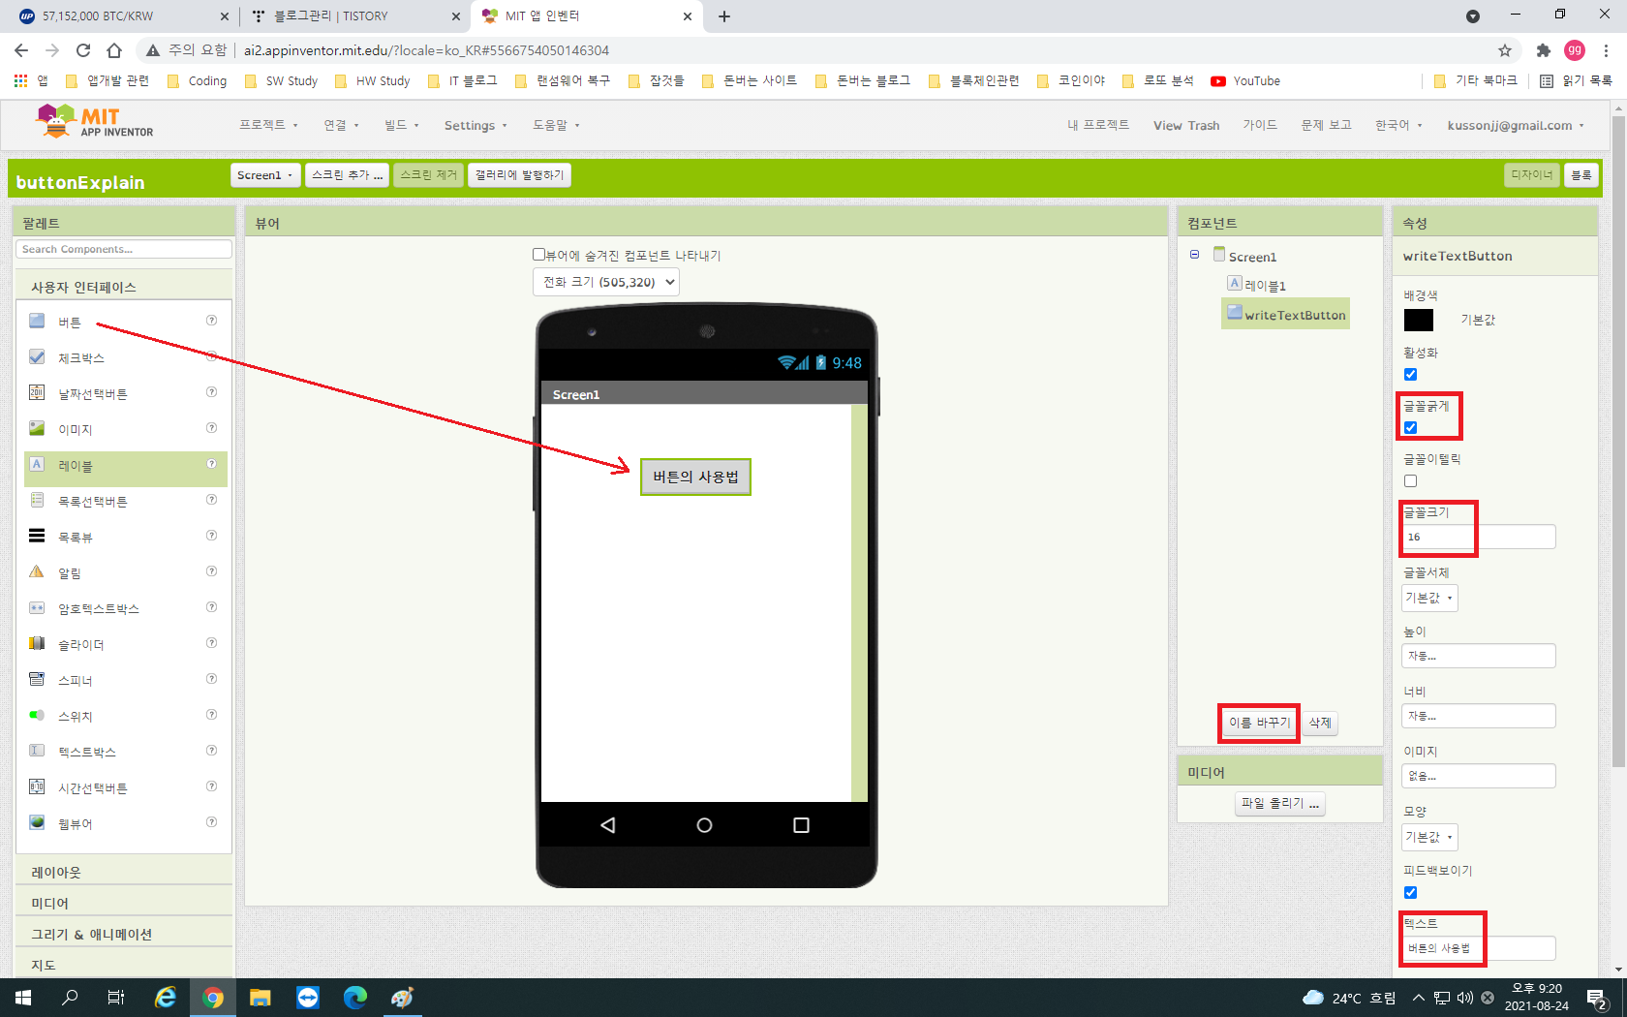Open Chrome extensions puzzle icon
The width and height of the screenshot is (1627, 1017).
click(x=1543, y=50)
